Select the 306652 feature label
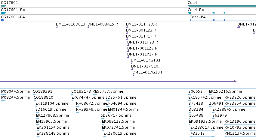Viewport: 256px width, 138px height. (196, 91)
